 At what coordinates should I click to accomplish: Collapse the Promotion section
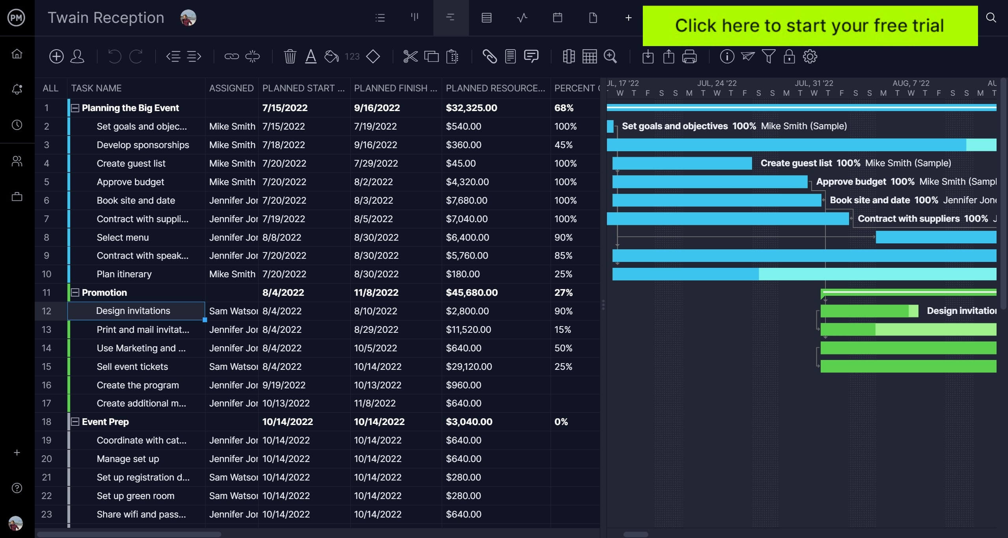coord(75,292)
